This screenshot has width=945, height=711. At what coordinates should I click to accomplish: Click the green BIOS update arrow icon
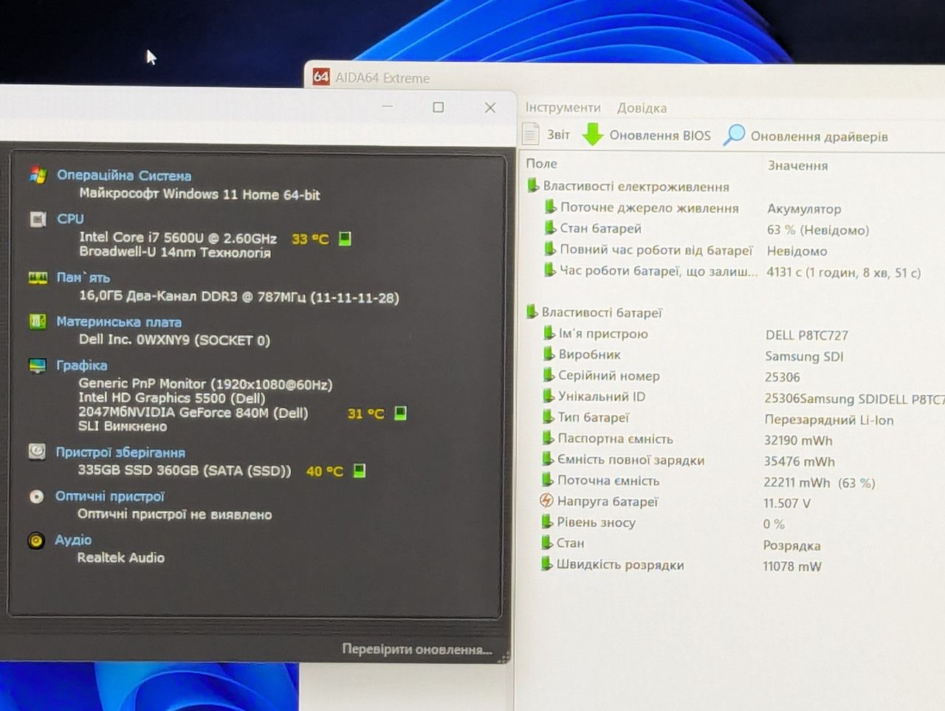pos(593,134)
